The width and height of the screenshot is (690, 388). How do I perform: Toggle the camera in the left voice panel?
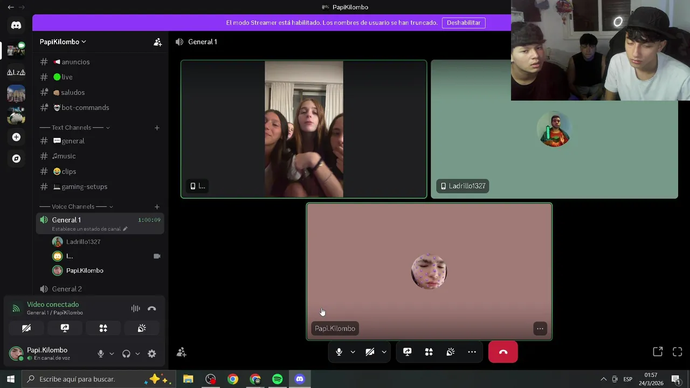[x=26, y=328]
